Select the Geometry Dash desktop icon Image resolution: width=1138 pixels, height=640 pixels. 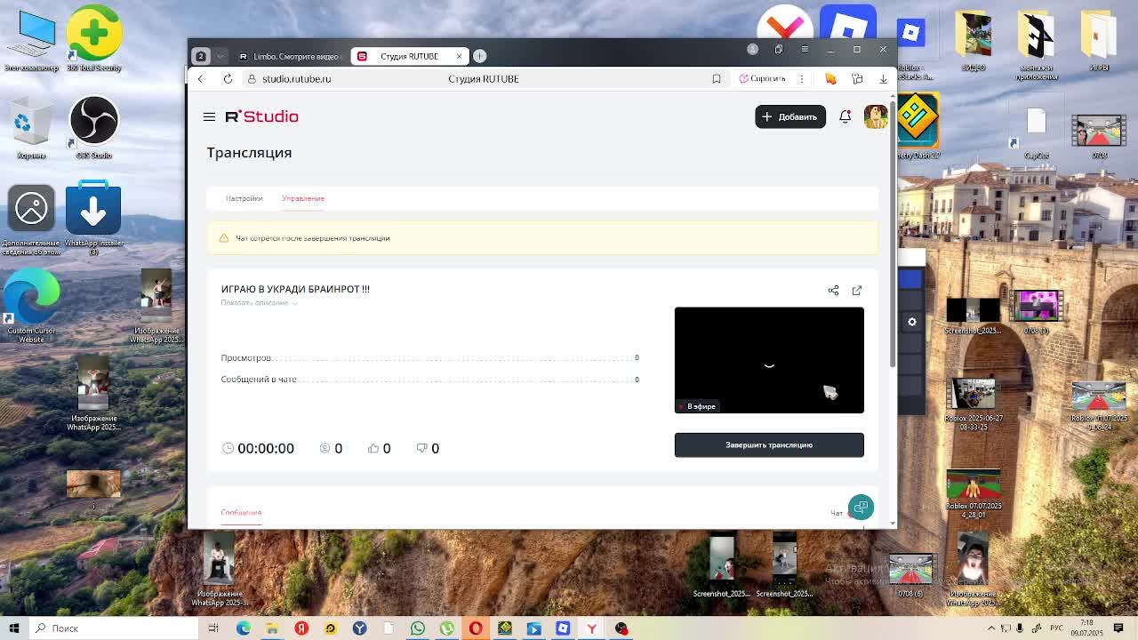[x=918, y=126]
